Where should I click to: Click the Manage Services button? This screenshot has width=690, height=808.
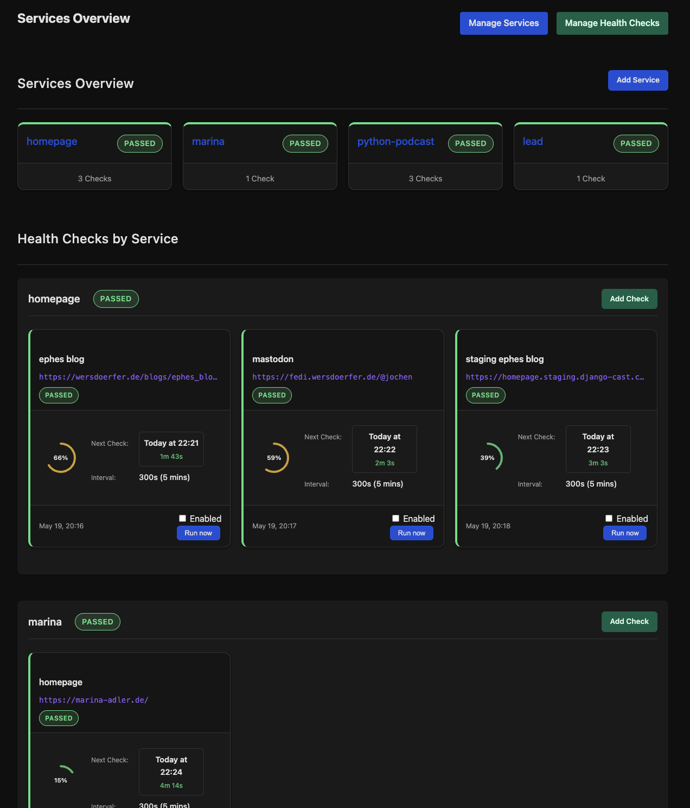coord(503,23)
